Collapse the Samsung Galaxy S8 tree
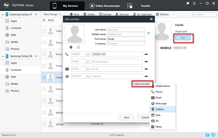The width and height of the screenshot is (218, 138). click(x=3, y=56)
